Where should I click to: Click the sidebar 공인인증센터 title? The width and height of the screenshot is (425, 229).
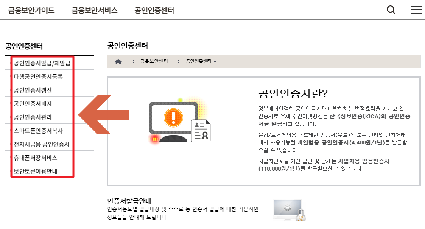click(24, 46)
